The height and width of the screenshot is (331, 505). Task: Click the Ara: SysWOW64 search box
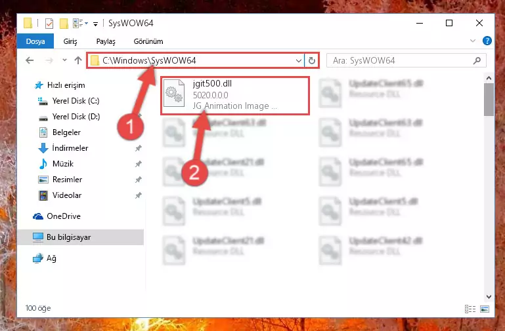[406, 60]
